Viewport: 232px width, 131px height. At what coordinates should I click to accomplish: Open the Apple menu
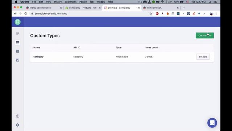[16, 2]
